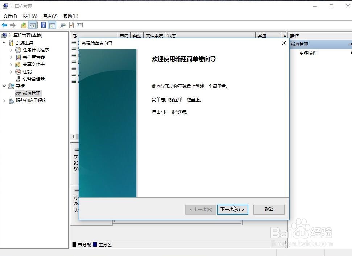Click the disabled 上一步(B) button
Viewport: 352px width, 256px height.
click(201, 210)
